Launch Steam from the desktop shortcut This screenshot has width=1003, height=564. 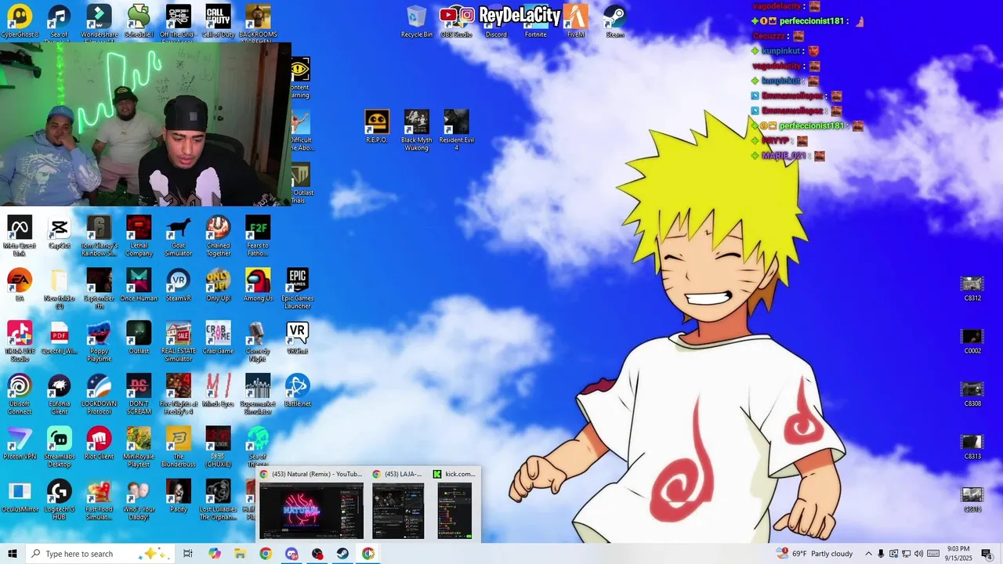point(615,21)
